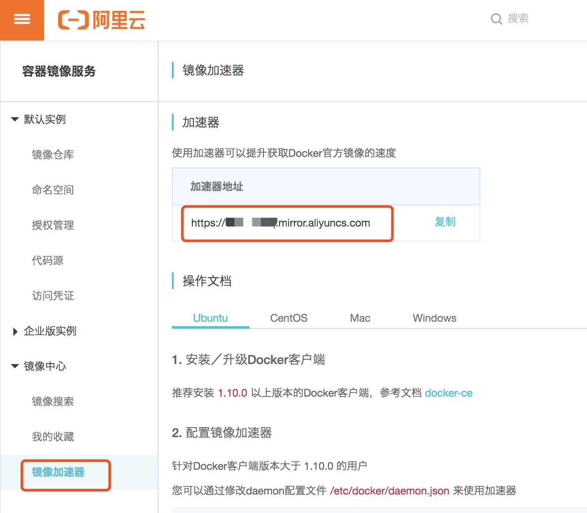Click the 2. 配置镜像加速器 heading
The image size is (587, 513).
[x=222, y=433]
